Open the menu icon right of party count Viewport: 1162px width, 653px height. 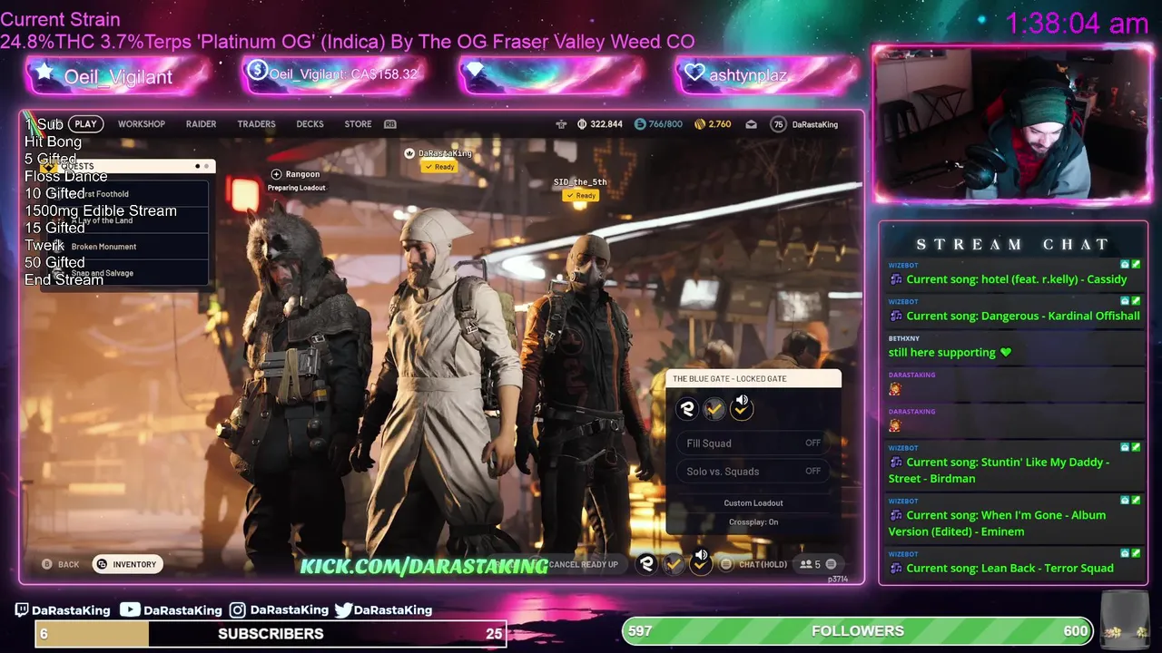[x=831, y=564]
